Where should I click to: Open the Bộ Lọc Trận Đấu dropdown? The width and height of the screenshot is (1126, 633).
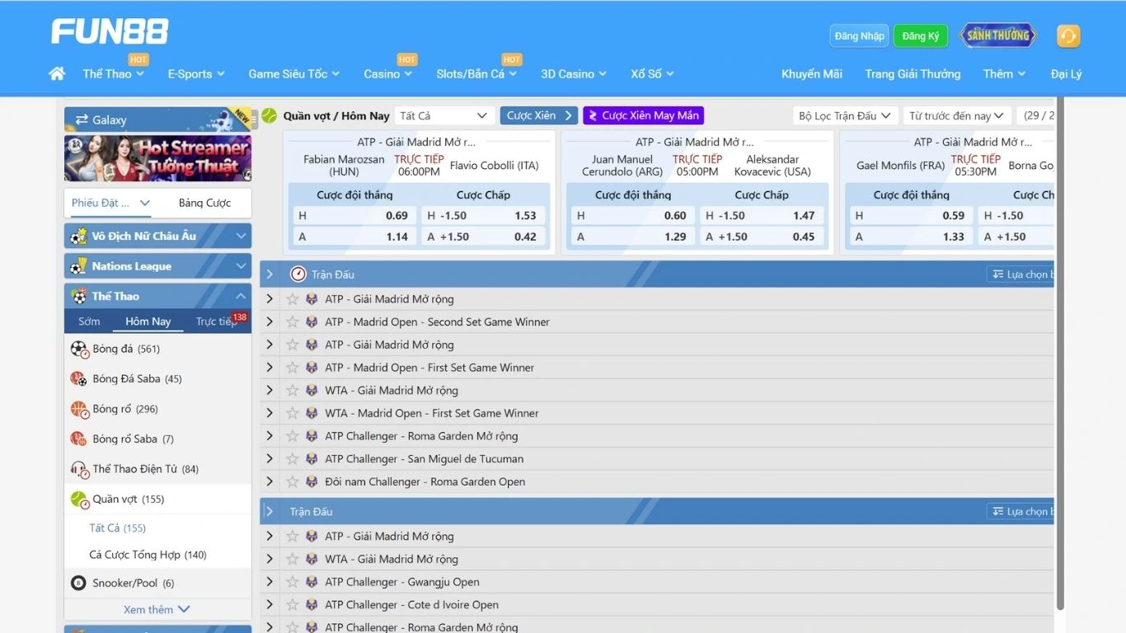[x=845, y=116]
